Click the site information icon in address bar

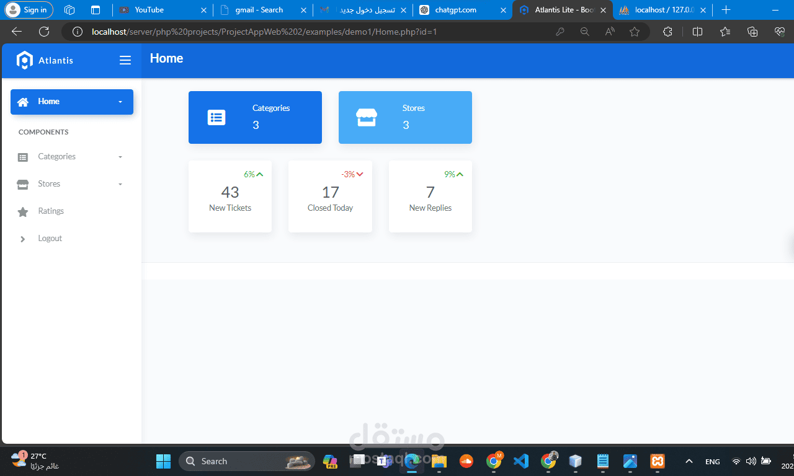click(77, 32)
